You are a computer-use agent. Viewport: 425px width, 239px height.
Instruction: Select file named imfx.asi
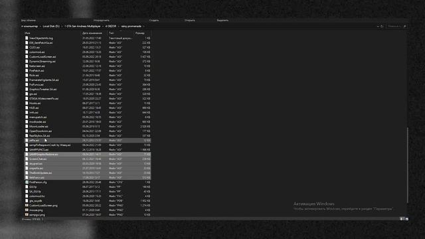tap(34, 112)
